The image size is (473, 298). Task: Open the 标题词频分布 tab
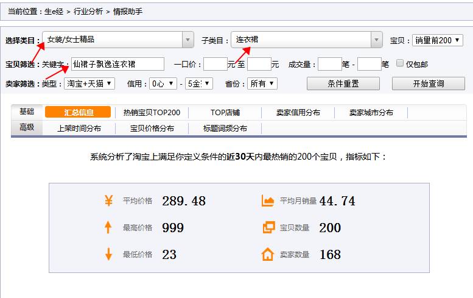(x=225, y=129)
